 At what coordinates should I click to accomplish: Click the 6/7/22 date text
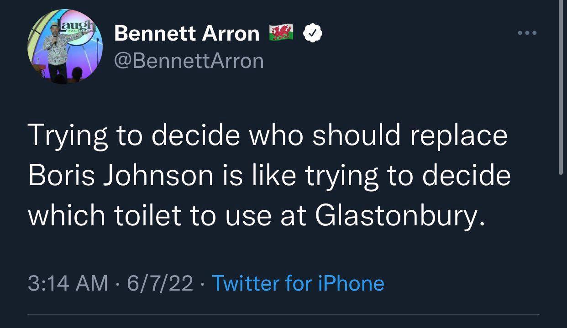159,283
